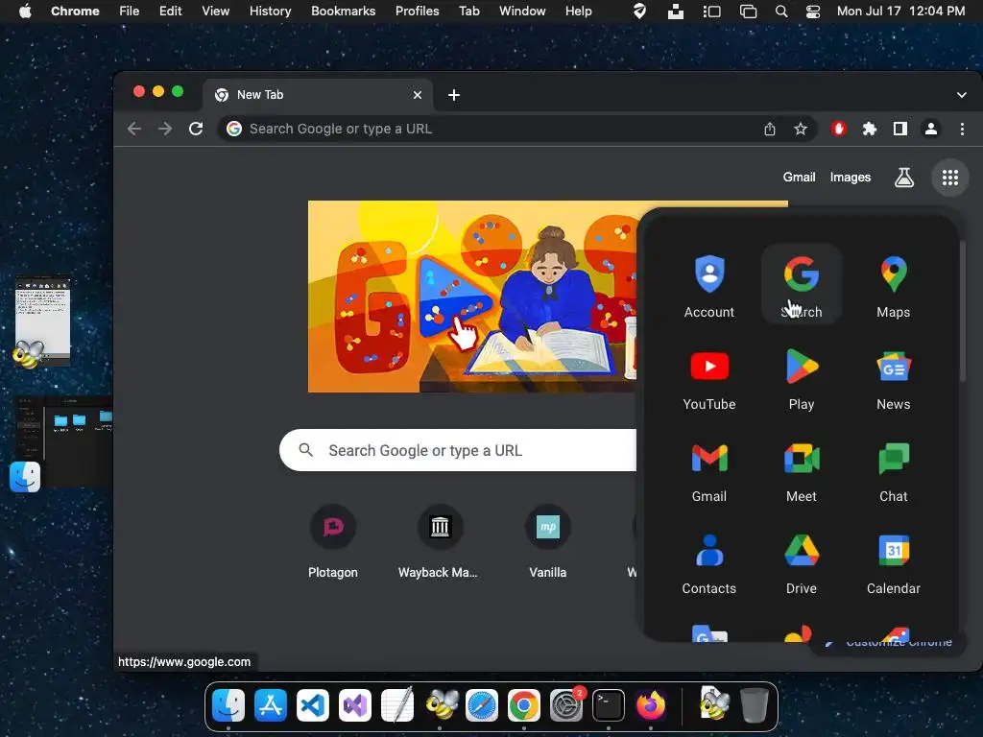The image size is (983, 737).
Task: Click the share page icon in address bar
Action: [x=769, y=129]
